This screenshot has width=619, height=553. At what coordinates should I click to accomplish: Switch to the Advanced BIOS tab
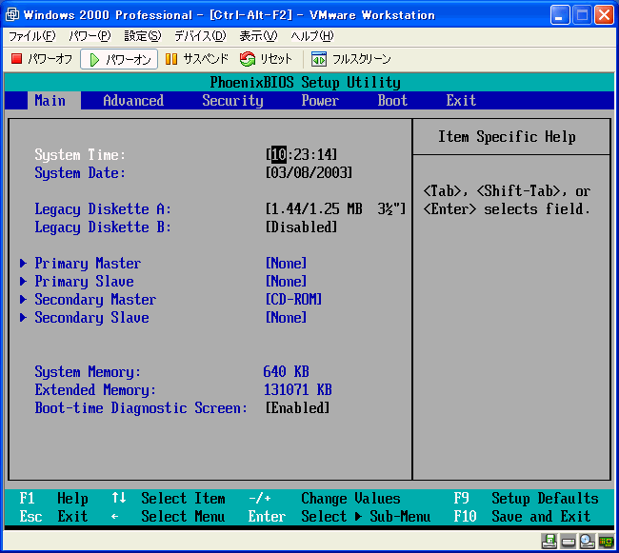(133, 101)
